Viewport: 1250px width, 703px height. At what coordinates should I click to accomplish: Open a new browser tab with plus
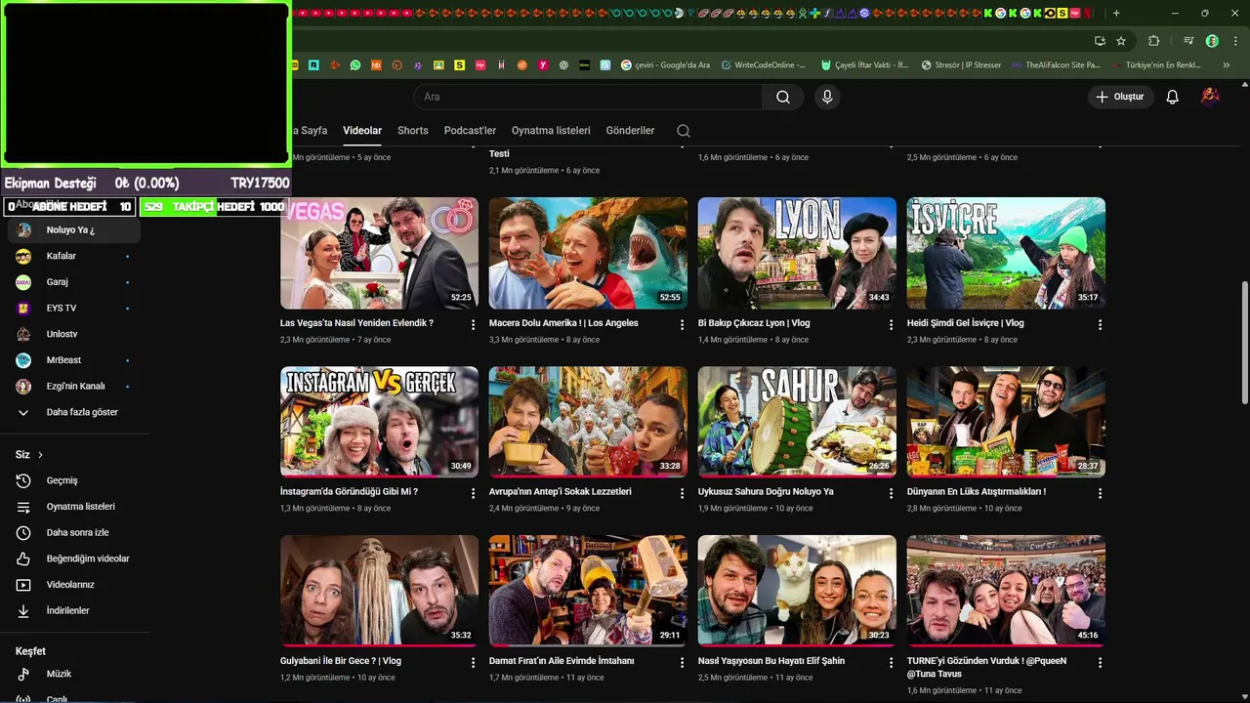(1116, 13)
